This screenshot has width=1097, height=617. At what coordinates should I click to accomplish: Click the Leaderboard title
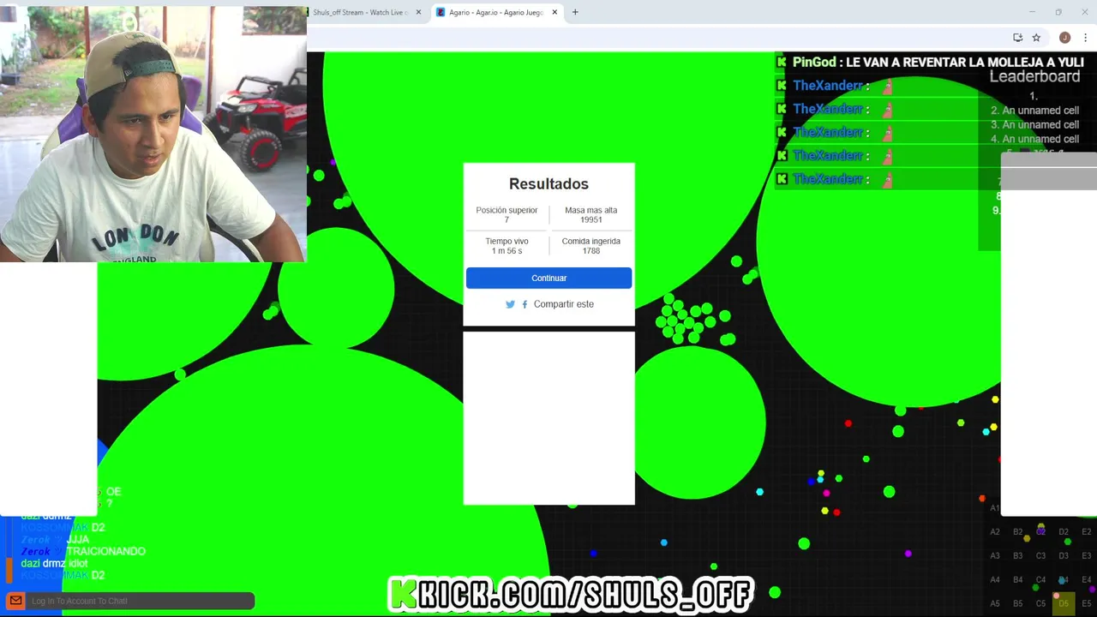click(1034, 76)
